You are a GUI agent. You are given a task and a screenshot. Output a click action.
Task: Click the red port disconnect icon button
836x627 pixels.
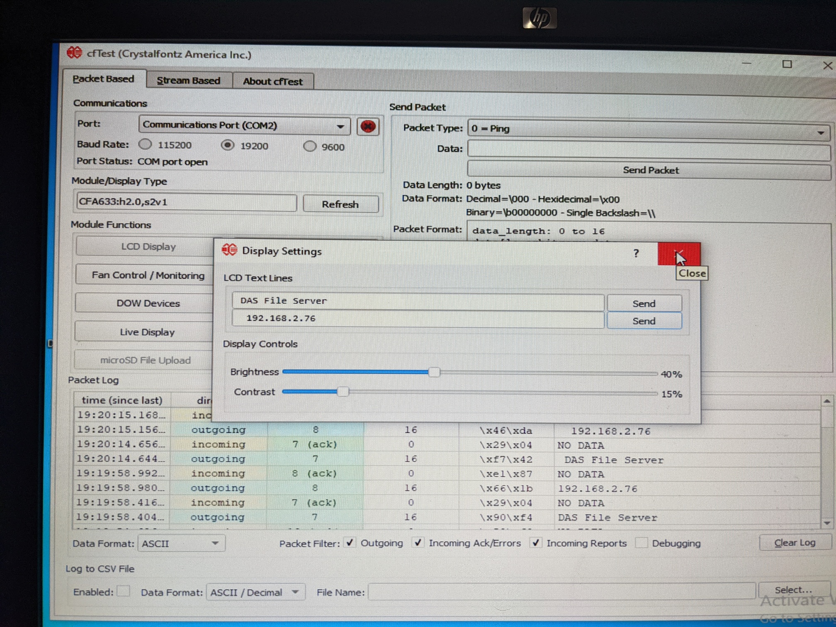[x=367, y=126]
